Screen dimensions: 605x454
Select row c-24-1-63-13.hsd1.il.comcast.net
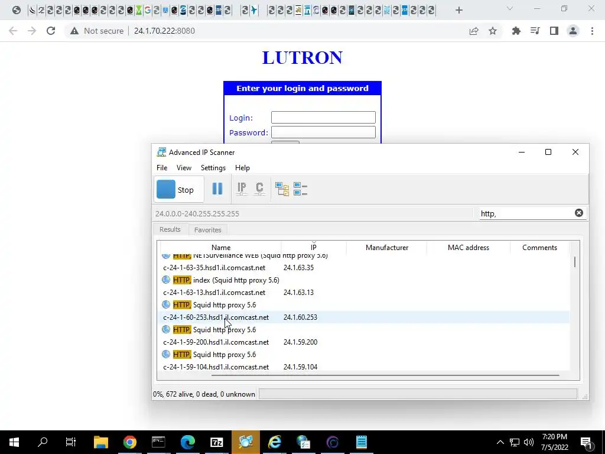click(x=365, y=292)
